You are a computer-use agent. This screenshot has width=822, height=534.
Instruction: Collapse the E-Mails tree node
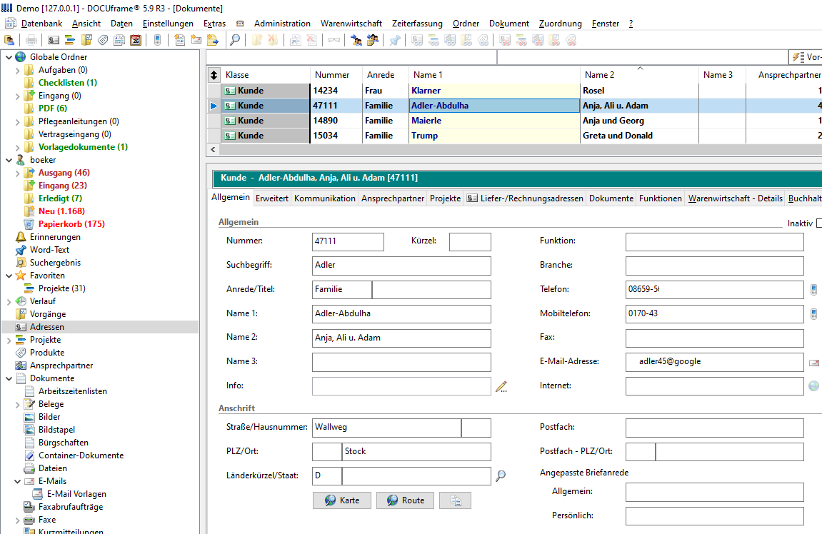click(x=17, y=481)
